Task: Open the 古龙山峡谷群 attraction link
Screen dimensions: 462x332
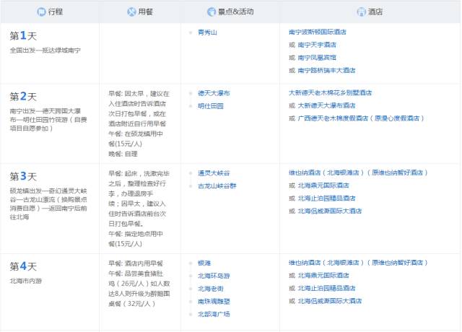Action: point(217,186)
